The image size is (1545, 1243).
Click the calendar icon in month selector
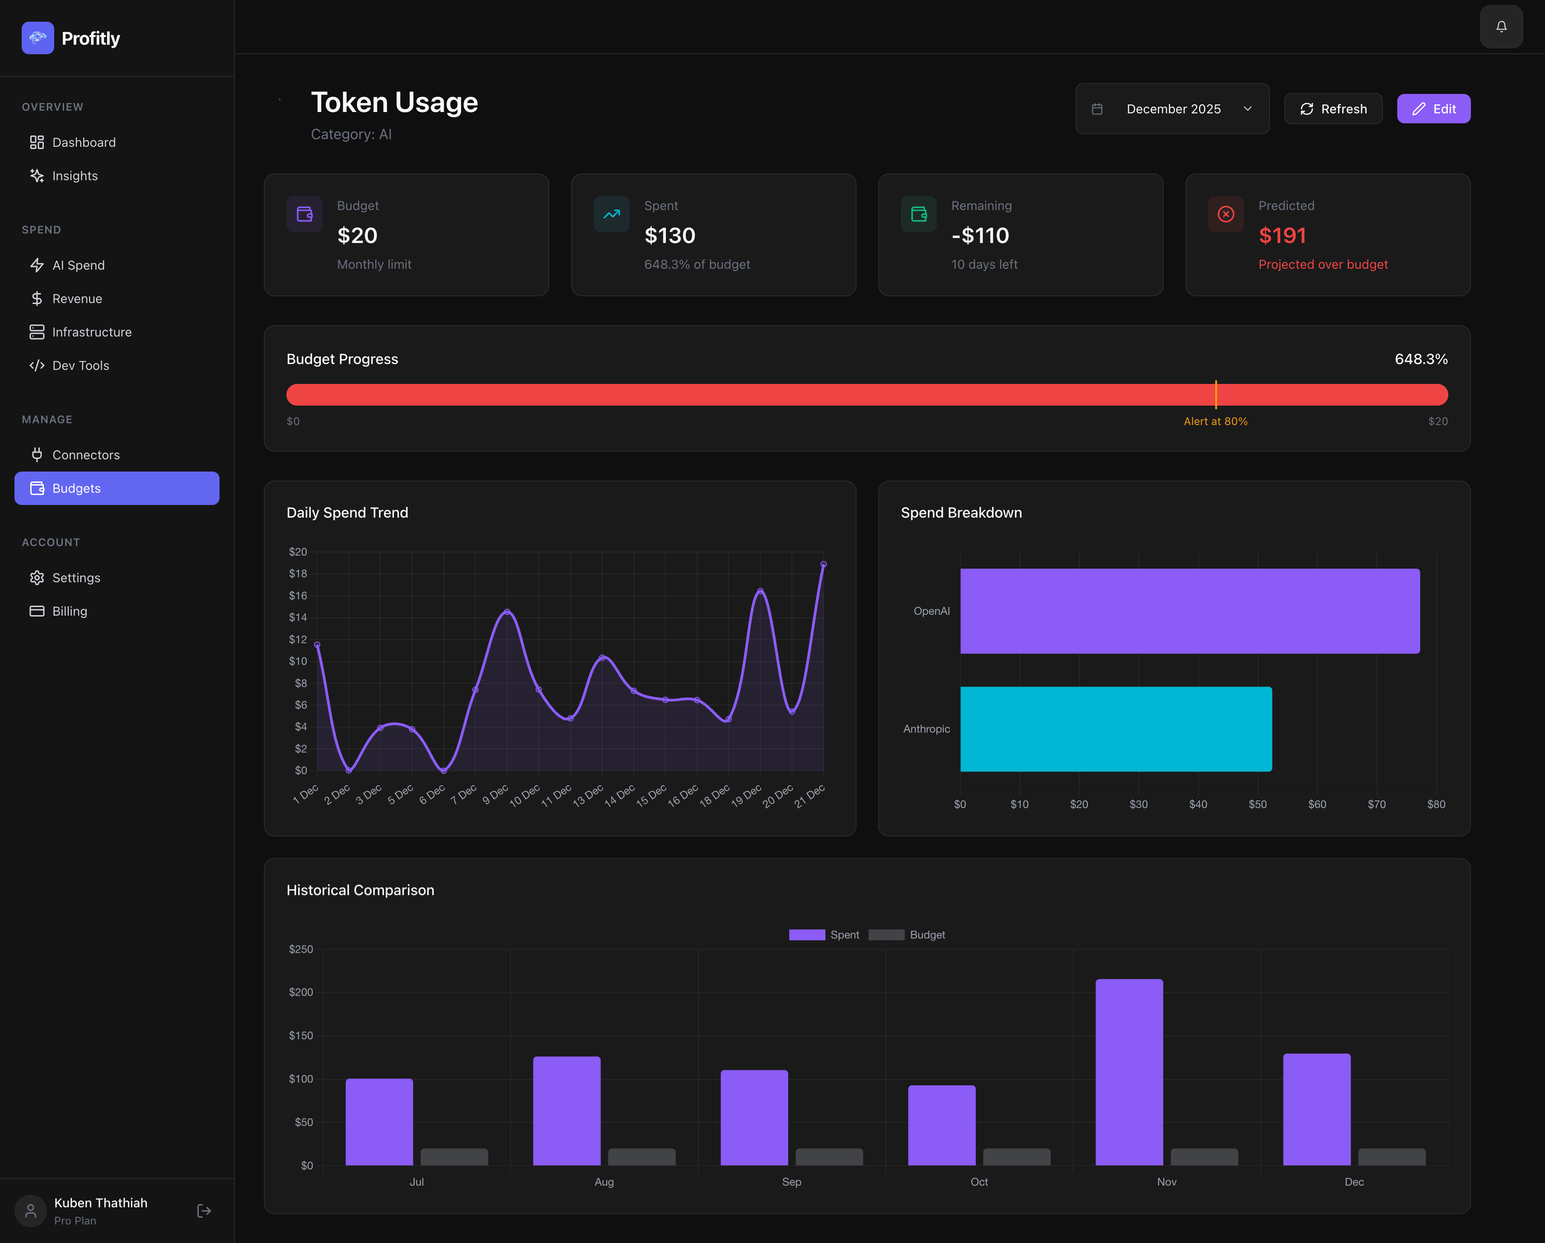(1096, 109)
